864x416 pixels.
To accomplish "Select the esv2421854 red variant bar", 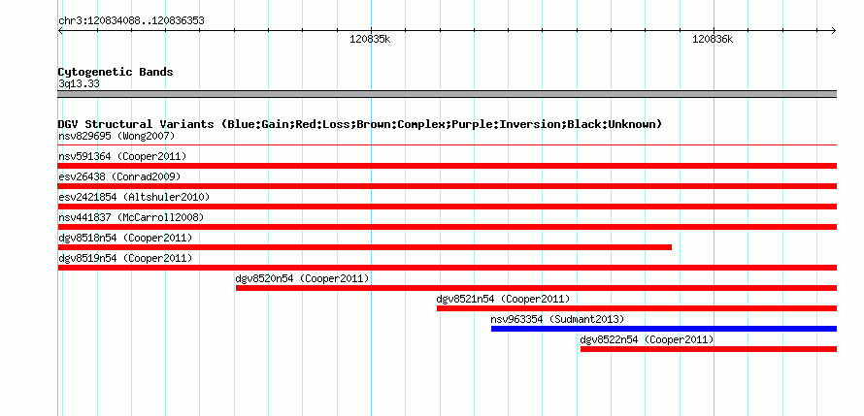I will [x=448, y=207].
